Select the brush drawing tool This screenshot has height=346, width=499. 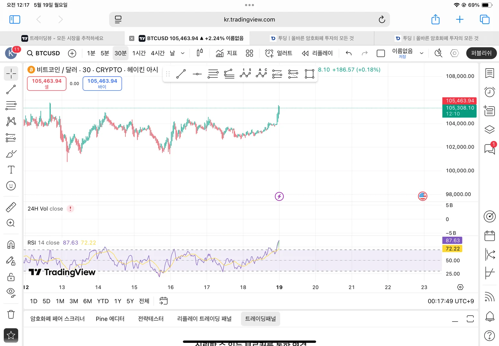(11, 154)
